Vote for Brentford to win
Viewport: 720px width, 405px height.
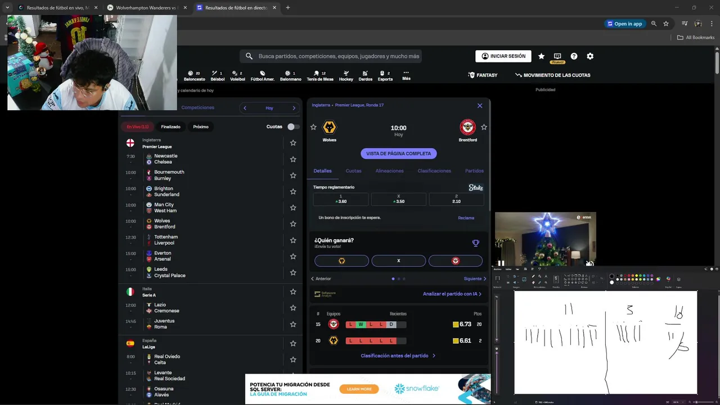pyautogui.click(x=456, y=261)
